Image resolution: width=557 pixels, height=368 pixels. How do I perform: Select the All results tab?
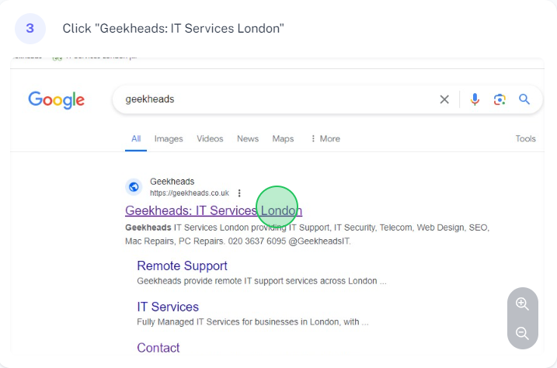click(x=136, y=139)
